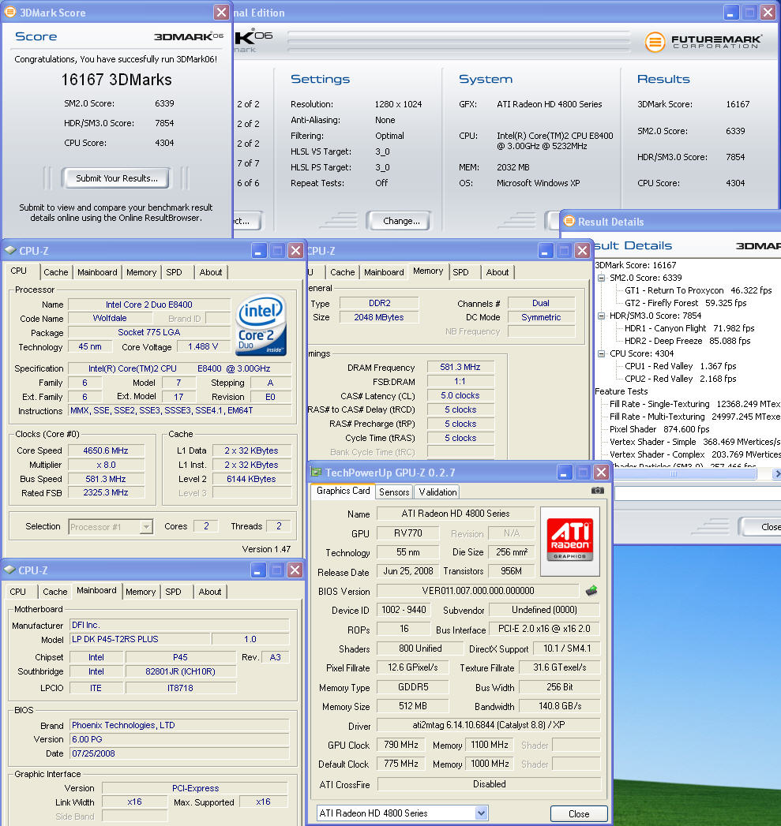Image resolution: width=781 pixels, height=826 pixels.
Task: Select CPU2 - Red Valley tree row
Action: 680,379
